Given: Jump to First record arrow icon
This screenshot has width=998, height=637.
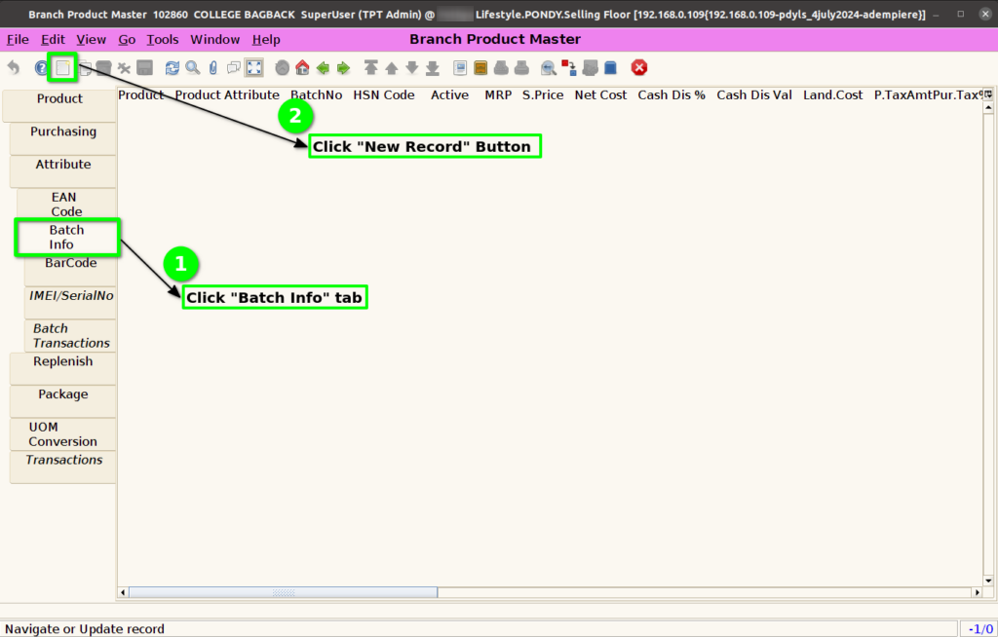Looking at the screenshot, I should coord(371,67).
